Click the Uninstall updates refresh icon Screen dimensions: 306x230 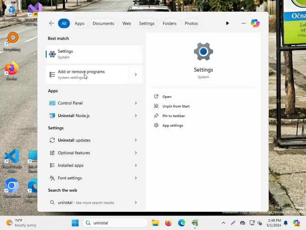[52, 140]
